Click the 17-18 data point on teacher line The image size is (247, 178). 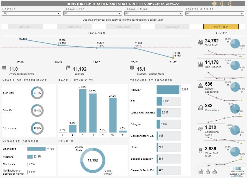coord(20,39)
